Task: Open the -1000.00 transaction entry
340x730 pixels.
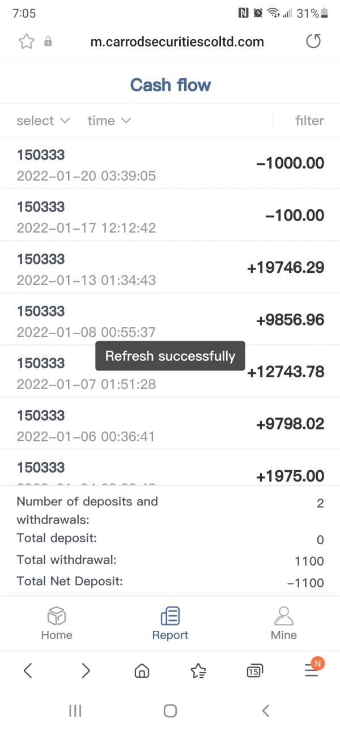Action: click(x=170, y=164)
